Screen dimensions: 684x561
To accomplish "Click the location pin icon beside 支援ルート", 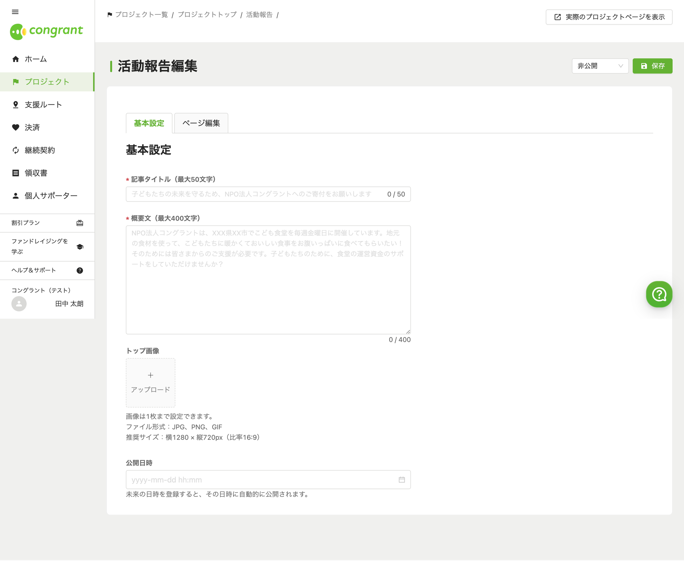I will 15,105.
